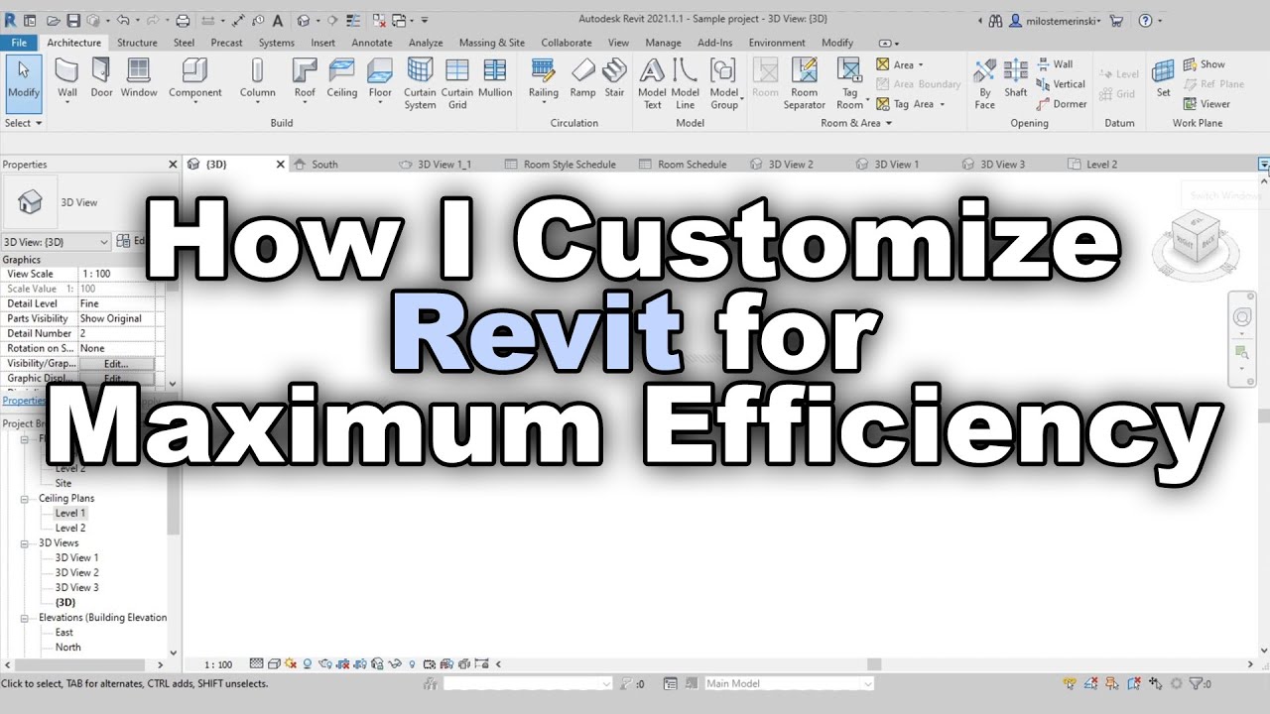1270x714 pixels.
Task: Switch to the Insert ribbon tab
Action: click(x=322, y=43)
